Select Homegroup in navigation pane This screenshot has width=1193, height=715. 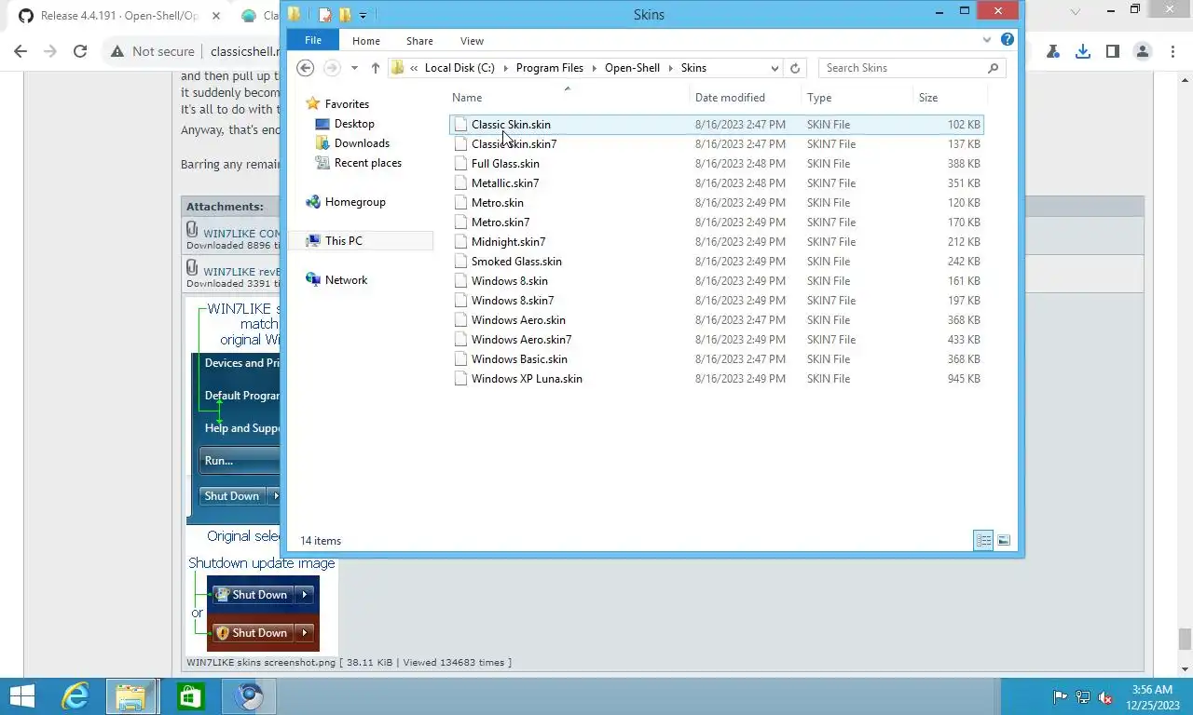[x=354, y=202]
